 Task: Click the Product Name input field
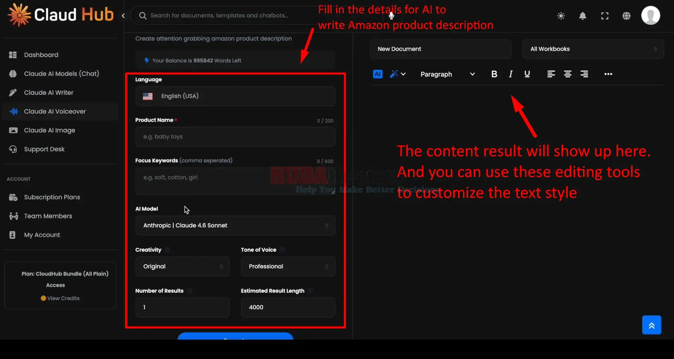pyautogui.click(x=235, y=136)
